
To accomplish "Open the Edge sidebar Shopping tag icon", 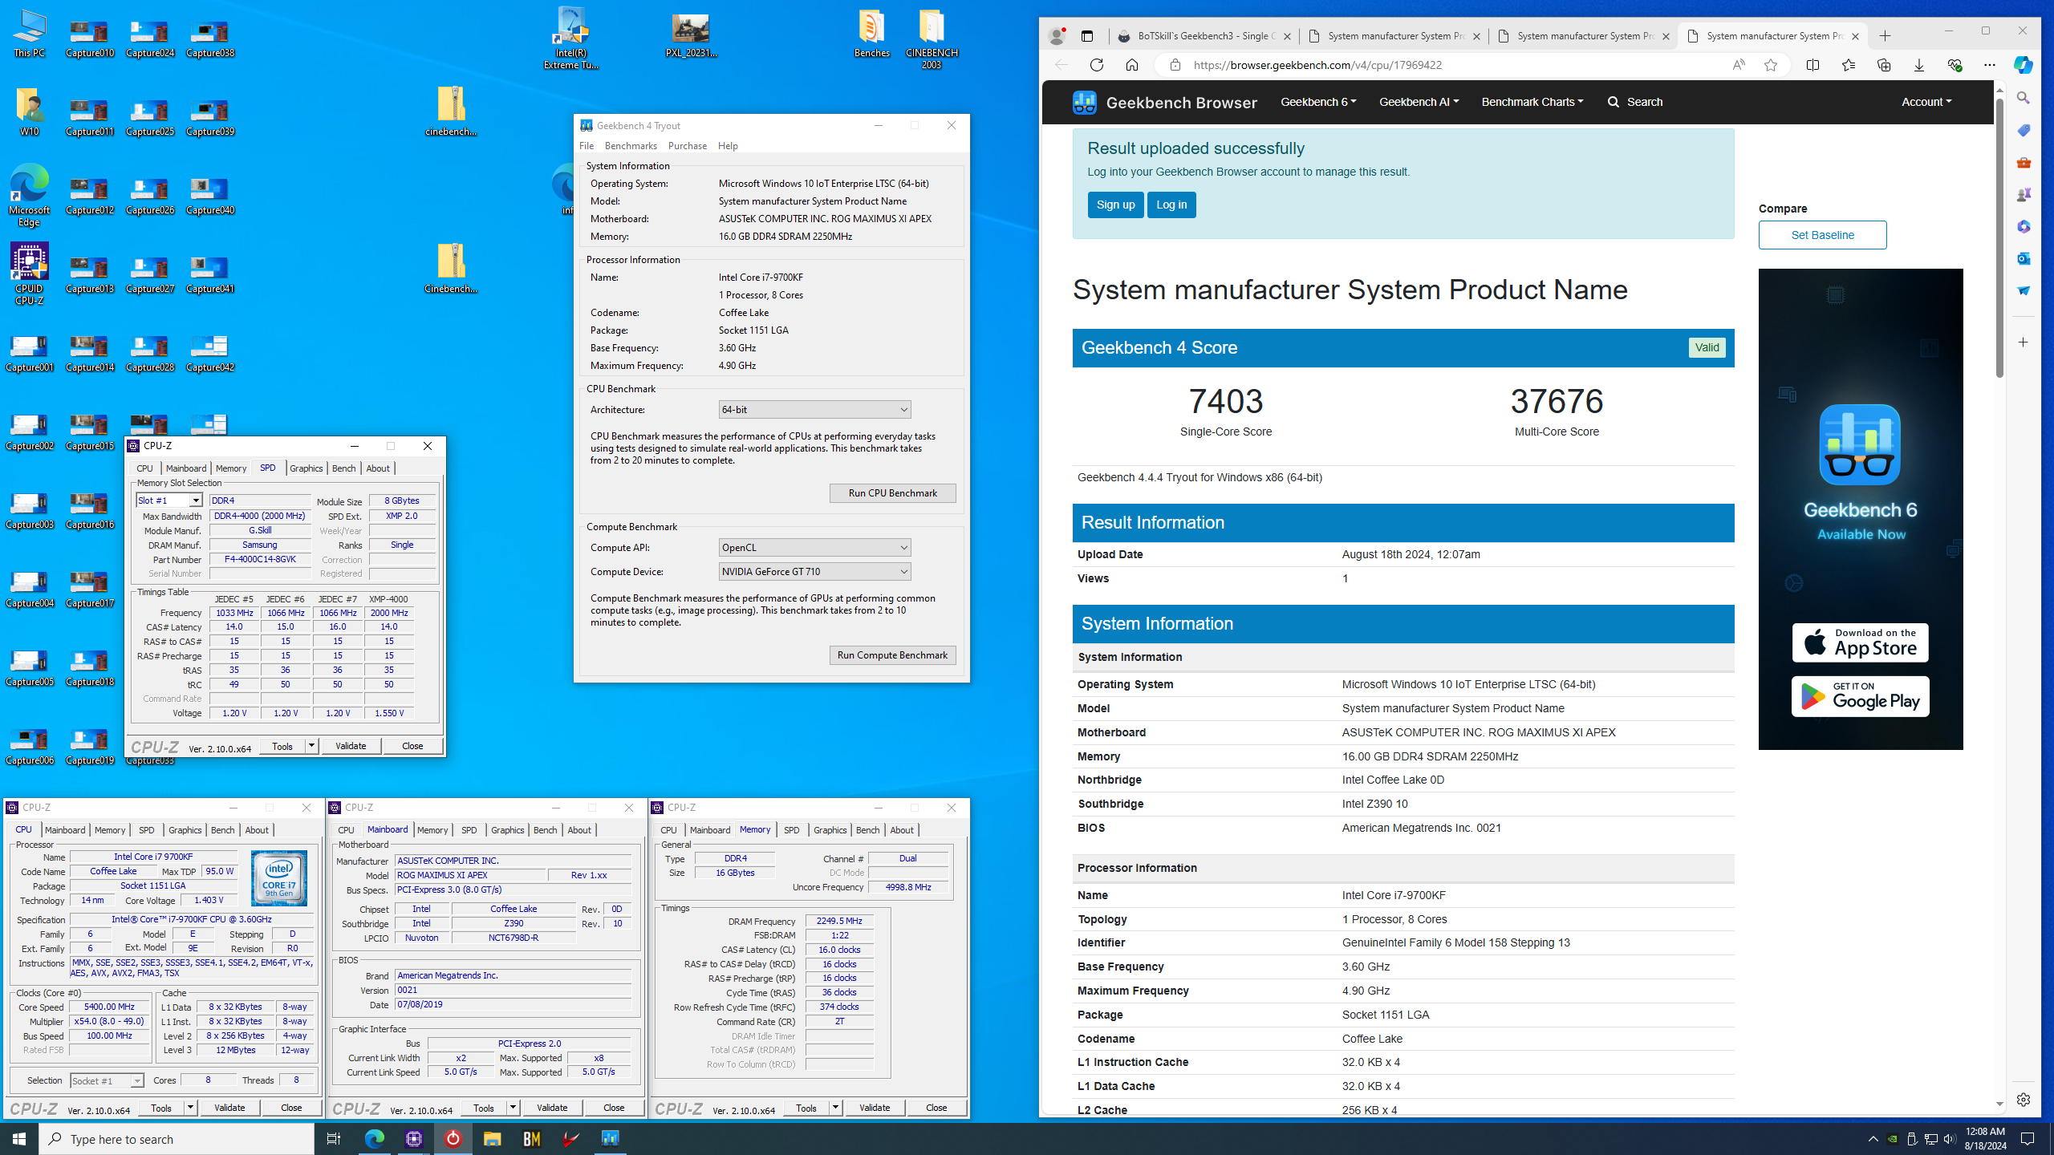I will (2023, 130).
